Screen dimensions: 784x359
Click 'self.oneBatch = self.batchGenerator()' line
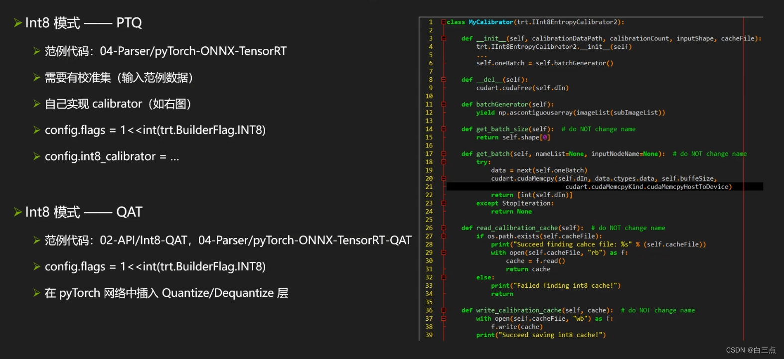[545, 63]
